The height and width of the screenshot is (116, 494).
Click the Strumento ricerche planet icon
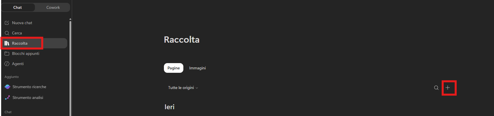(7, 87)
